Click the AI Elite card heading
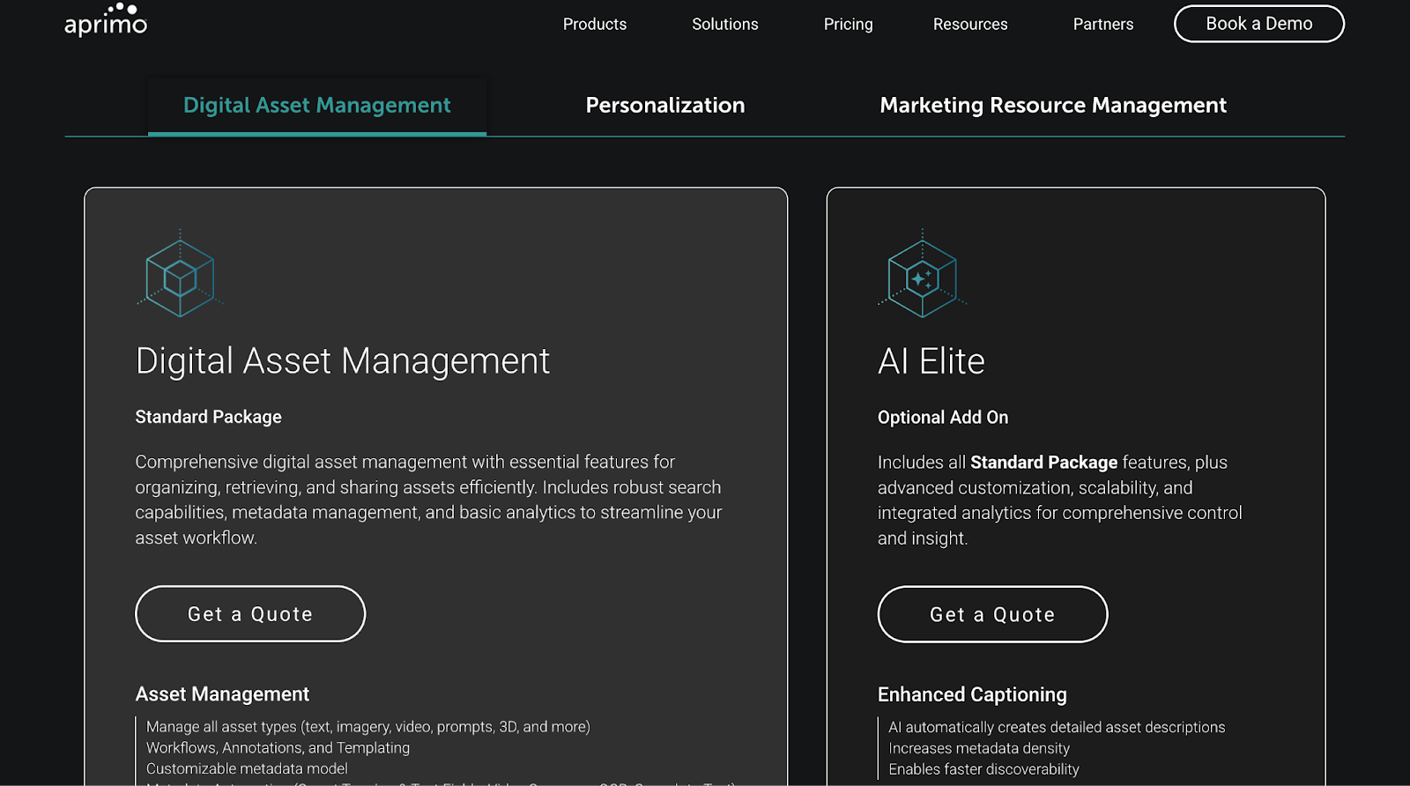This screenshot has height=786, width=1410. pos(931,361)
